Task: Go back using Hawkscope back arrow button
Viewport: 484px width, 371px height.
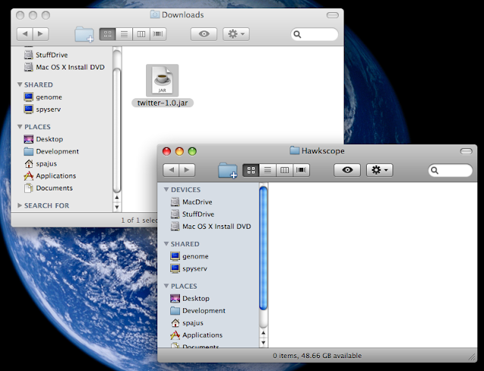Action: click(x=172, y=171)
